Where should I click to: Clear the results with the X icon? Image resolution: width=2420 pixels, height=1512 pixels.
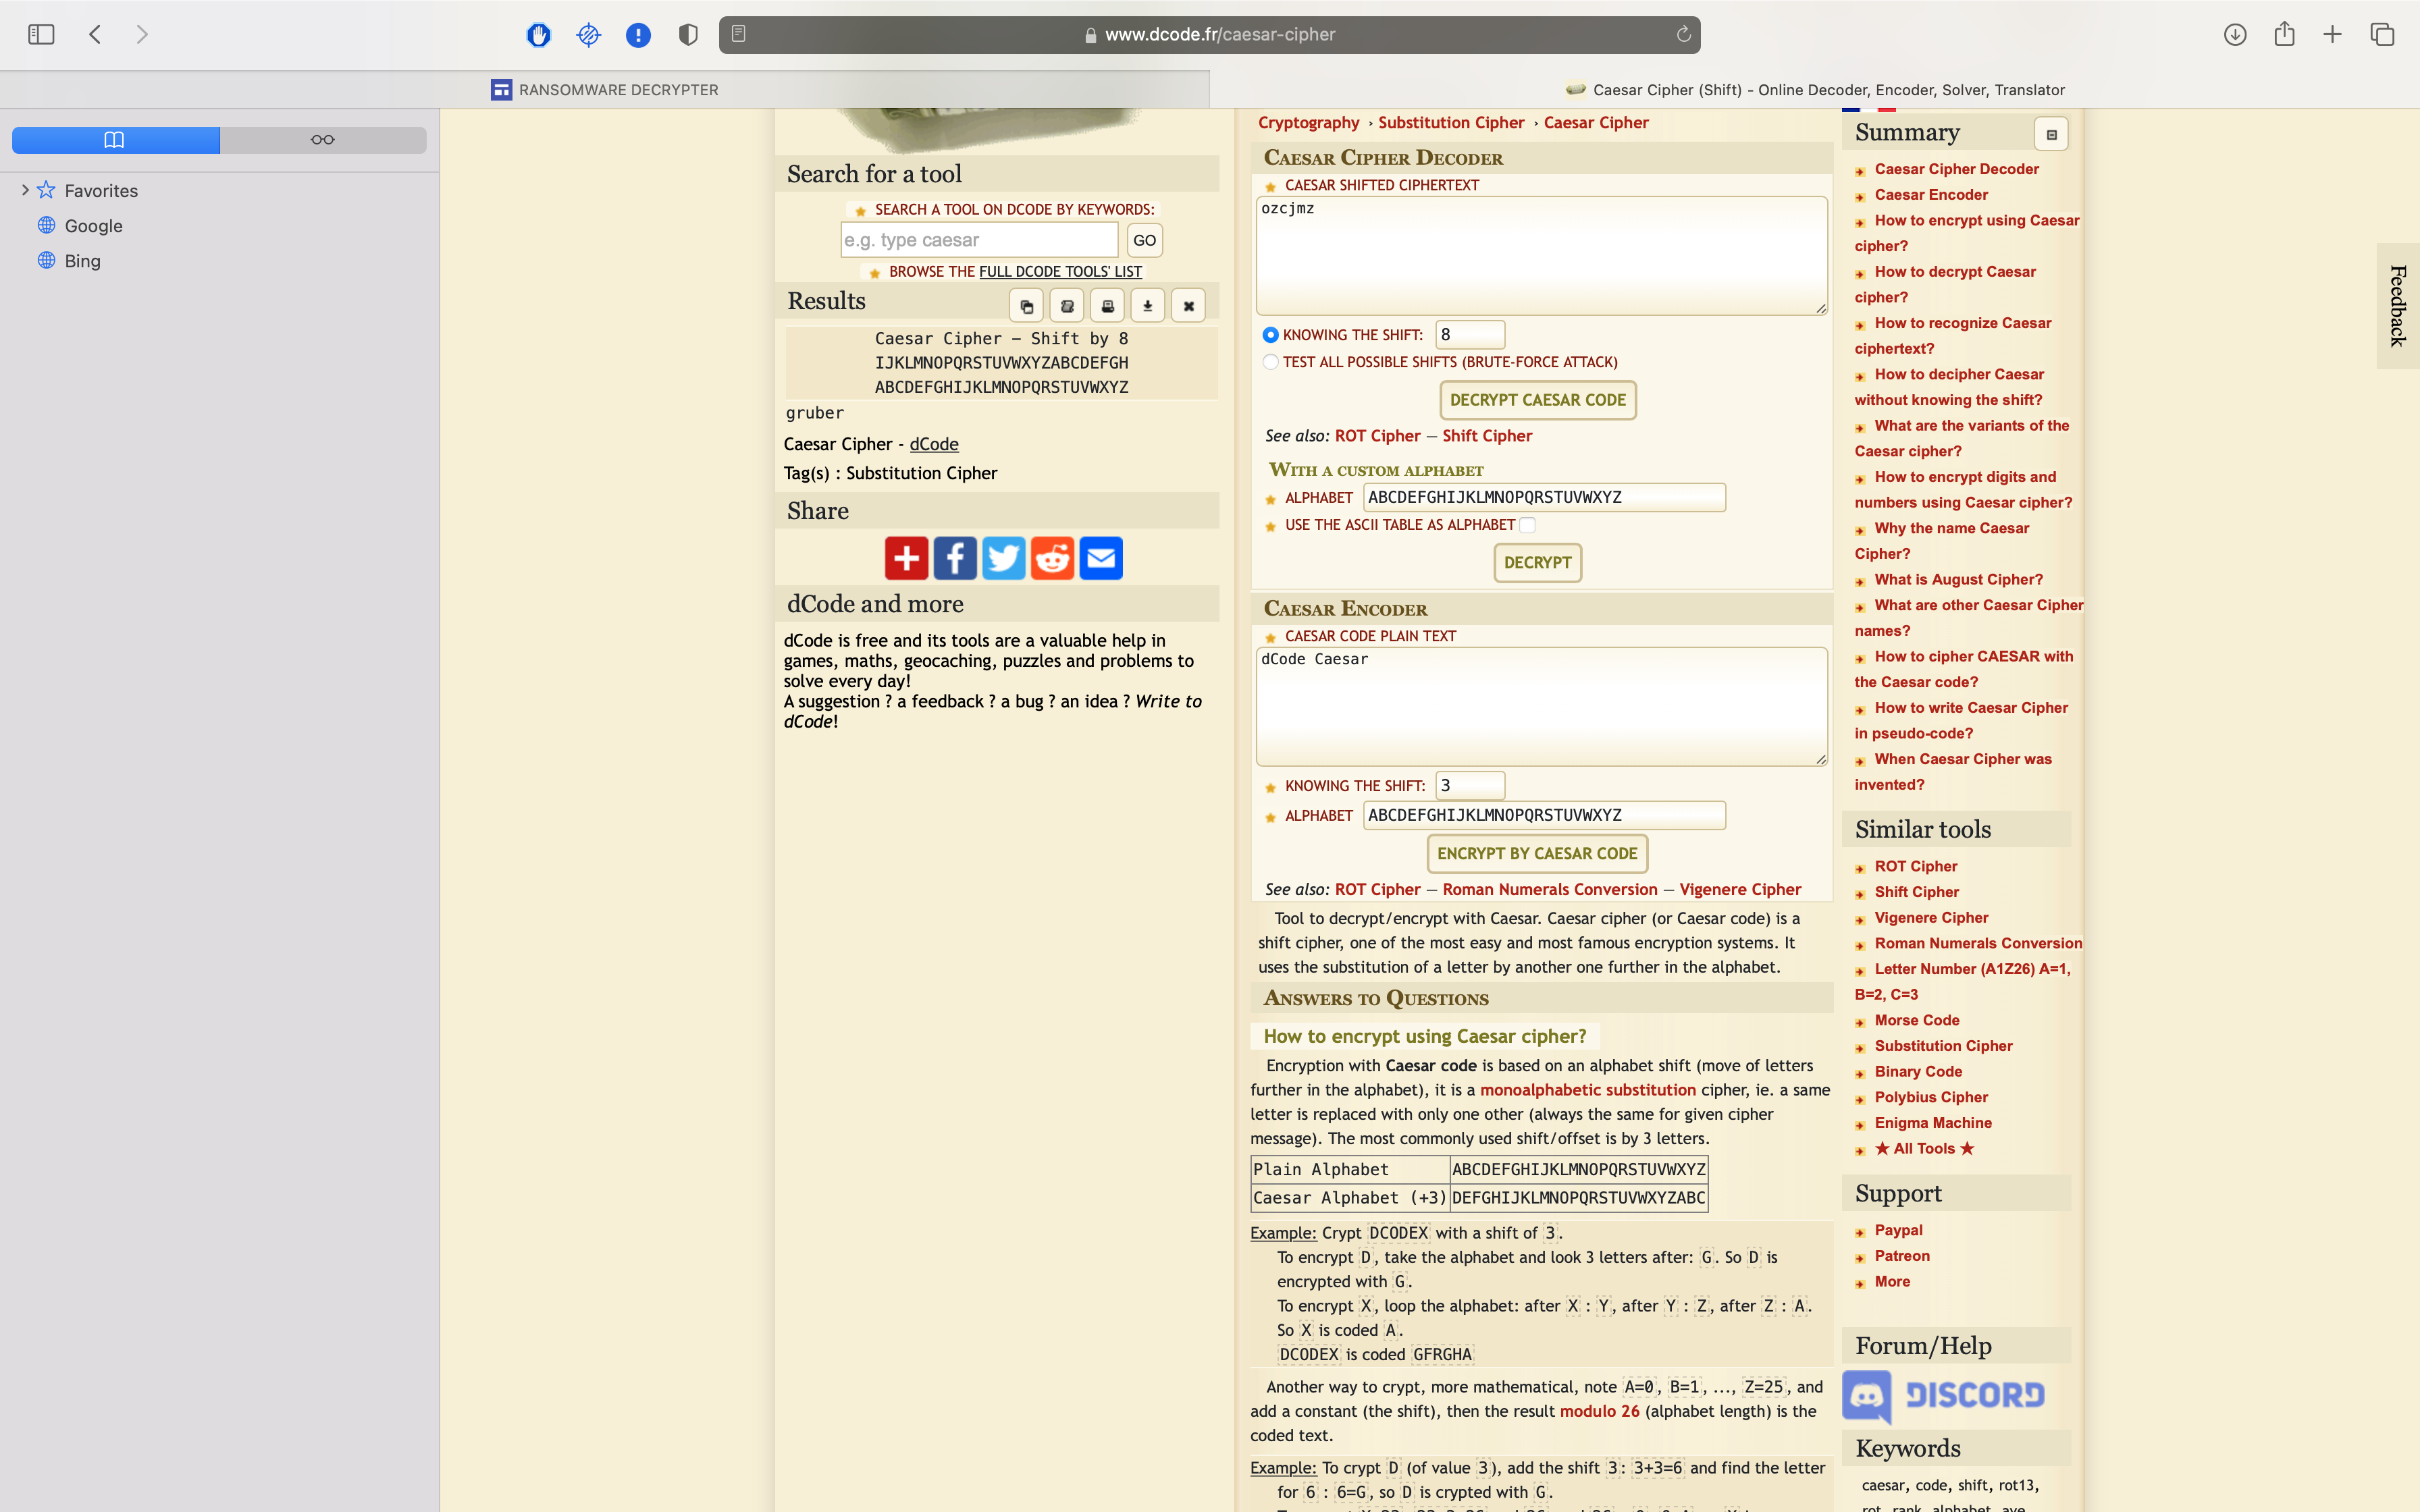tap(1188, 305)
